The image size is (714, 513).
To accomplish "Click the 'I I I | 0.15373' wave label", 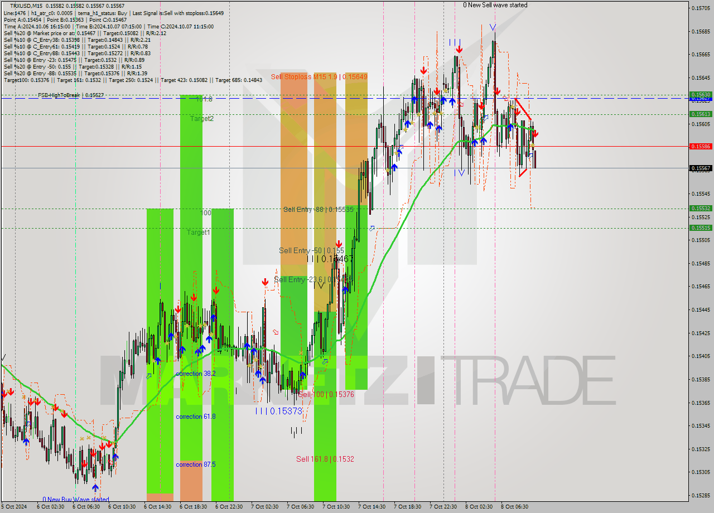I will (x=278, y=411).
